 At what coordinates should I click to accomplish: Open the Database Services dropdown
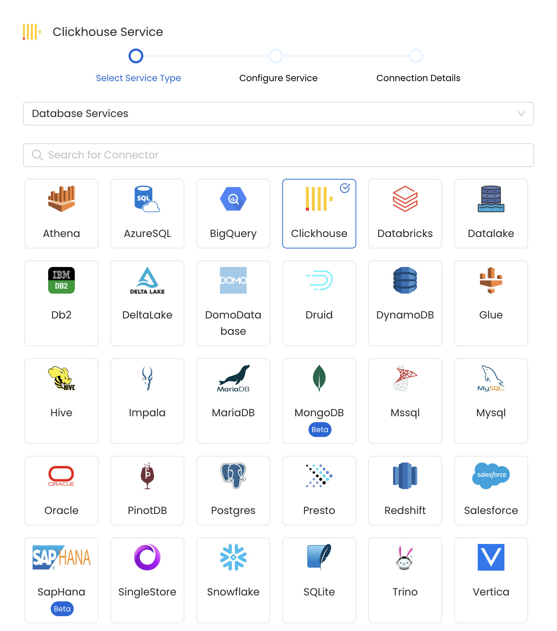coord(278,114)
